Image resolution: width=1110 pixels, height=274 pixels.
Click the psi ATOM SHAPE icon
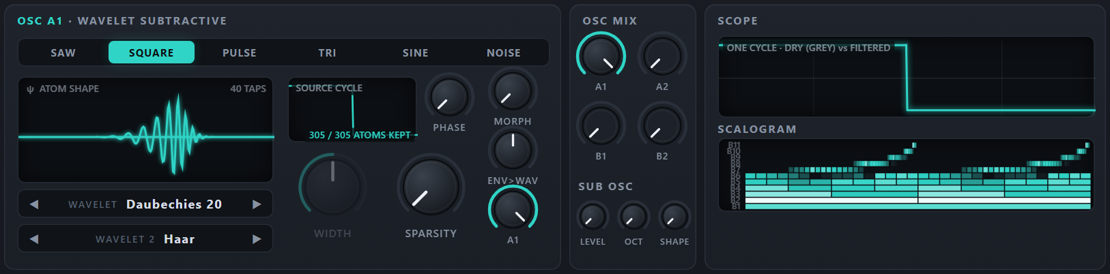[30, 89]
